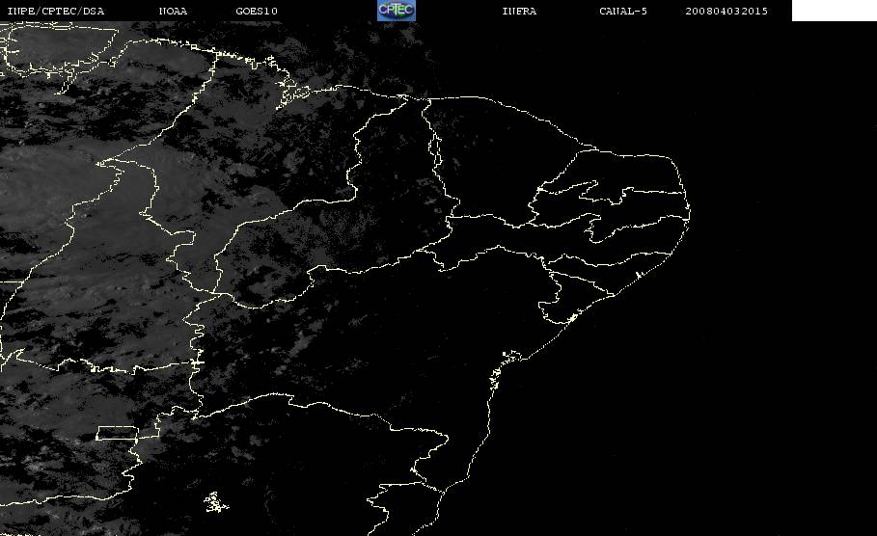Click the NOAA label
The height and width of the screenshot is (536, 877).
[173, 11]
